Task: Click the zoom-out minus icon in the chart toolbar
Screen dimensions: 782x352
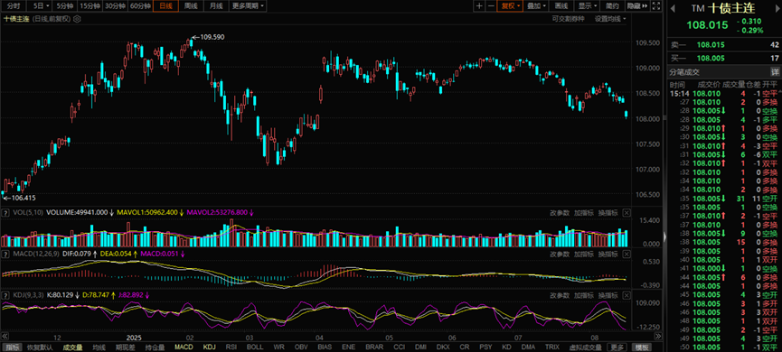Action: pyautogui.click(x=491, y=6)
